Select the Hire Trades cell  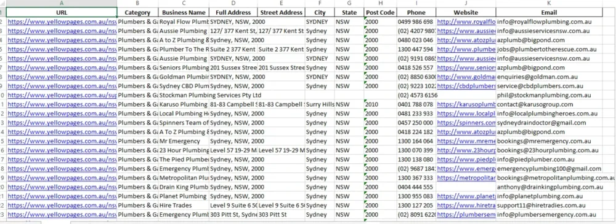(184, 205)
